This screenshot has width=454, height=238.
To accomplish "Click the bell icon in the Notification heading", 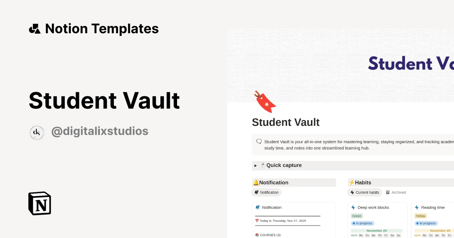I will 257,182.
